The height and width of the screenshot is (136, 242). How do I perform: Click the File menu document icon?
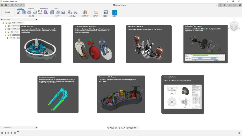click(6, 5)
